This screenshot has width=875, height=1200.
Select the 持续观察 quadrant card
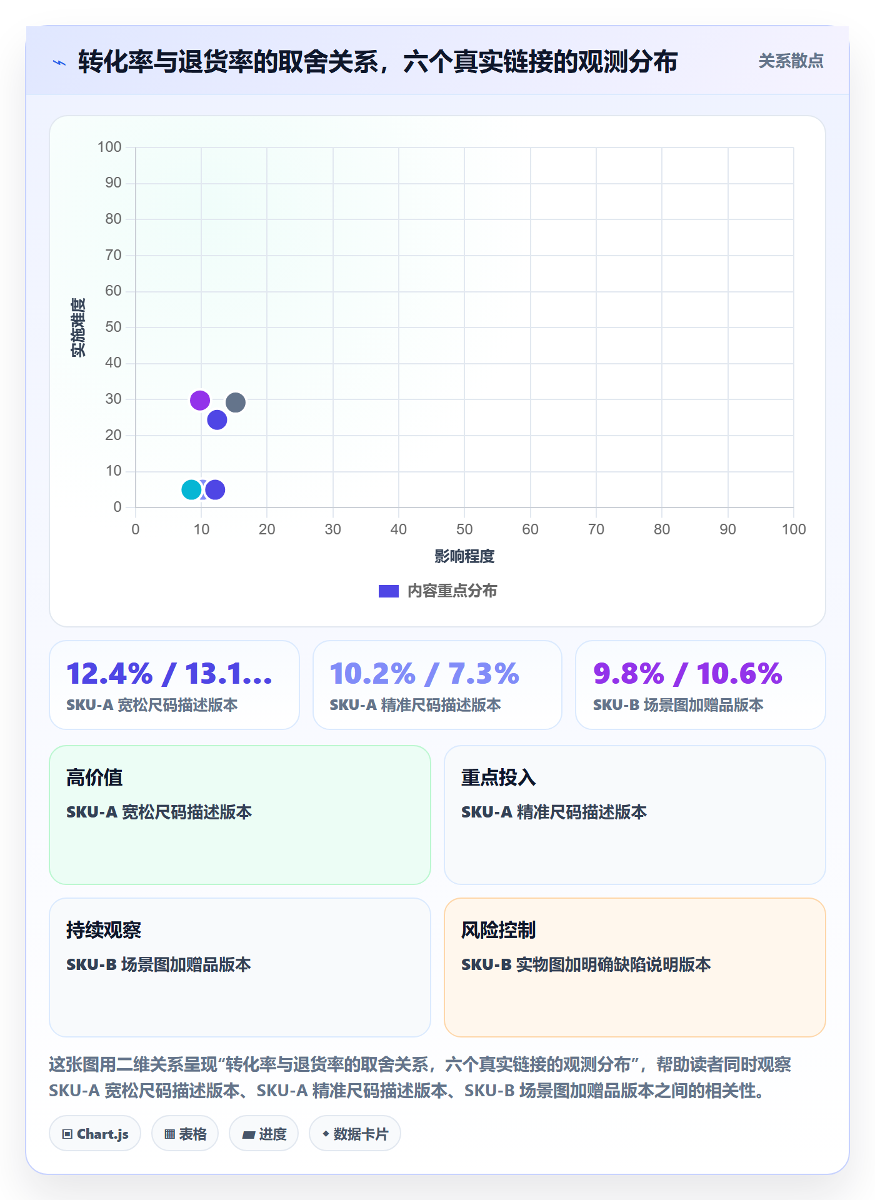tap(240, 967)
